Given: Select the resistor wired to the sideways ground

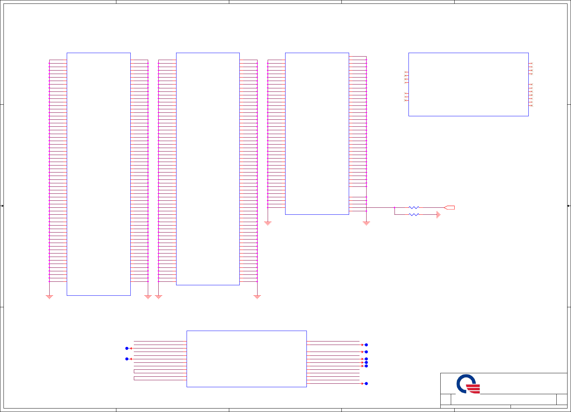Looking at the screenshot, I should (414, 215).
